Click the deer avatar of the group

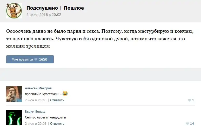coord(14,10)
